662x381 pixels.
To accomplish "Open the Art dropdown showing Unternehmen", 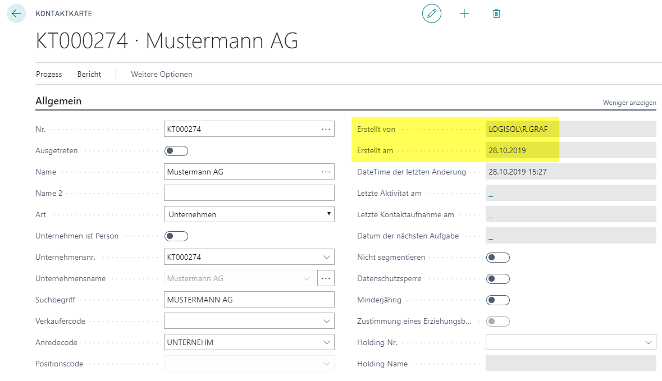I will [x=249, y=214].
